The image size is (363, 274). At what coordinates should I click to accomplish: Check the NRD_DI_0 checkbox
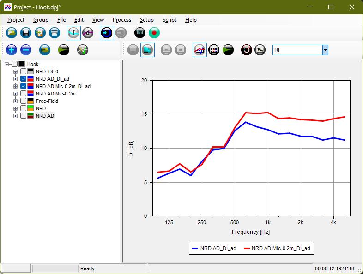23,71
